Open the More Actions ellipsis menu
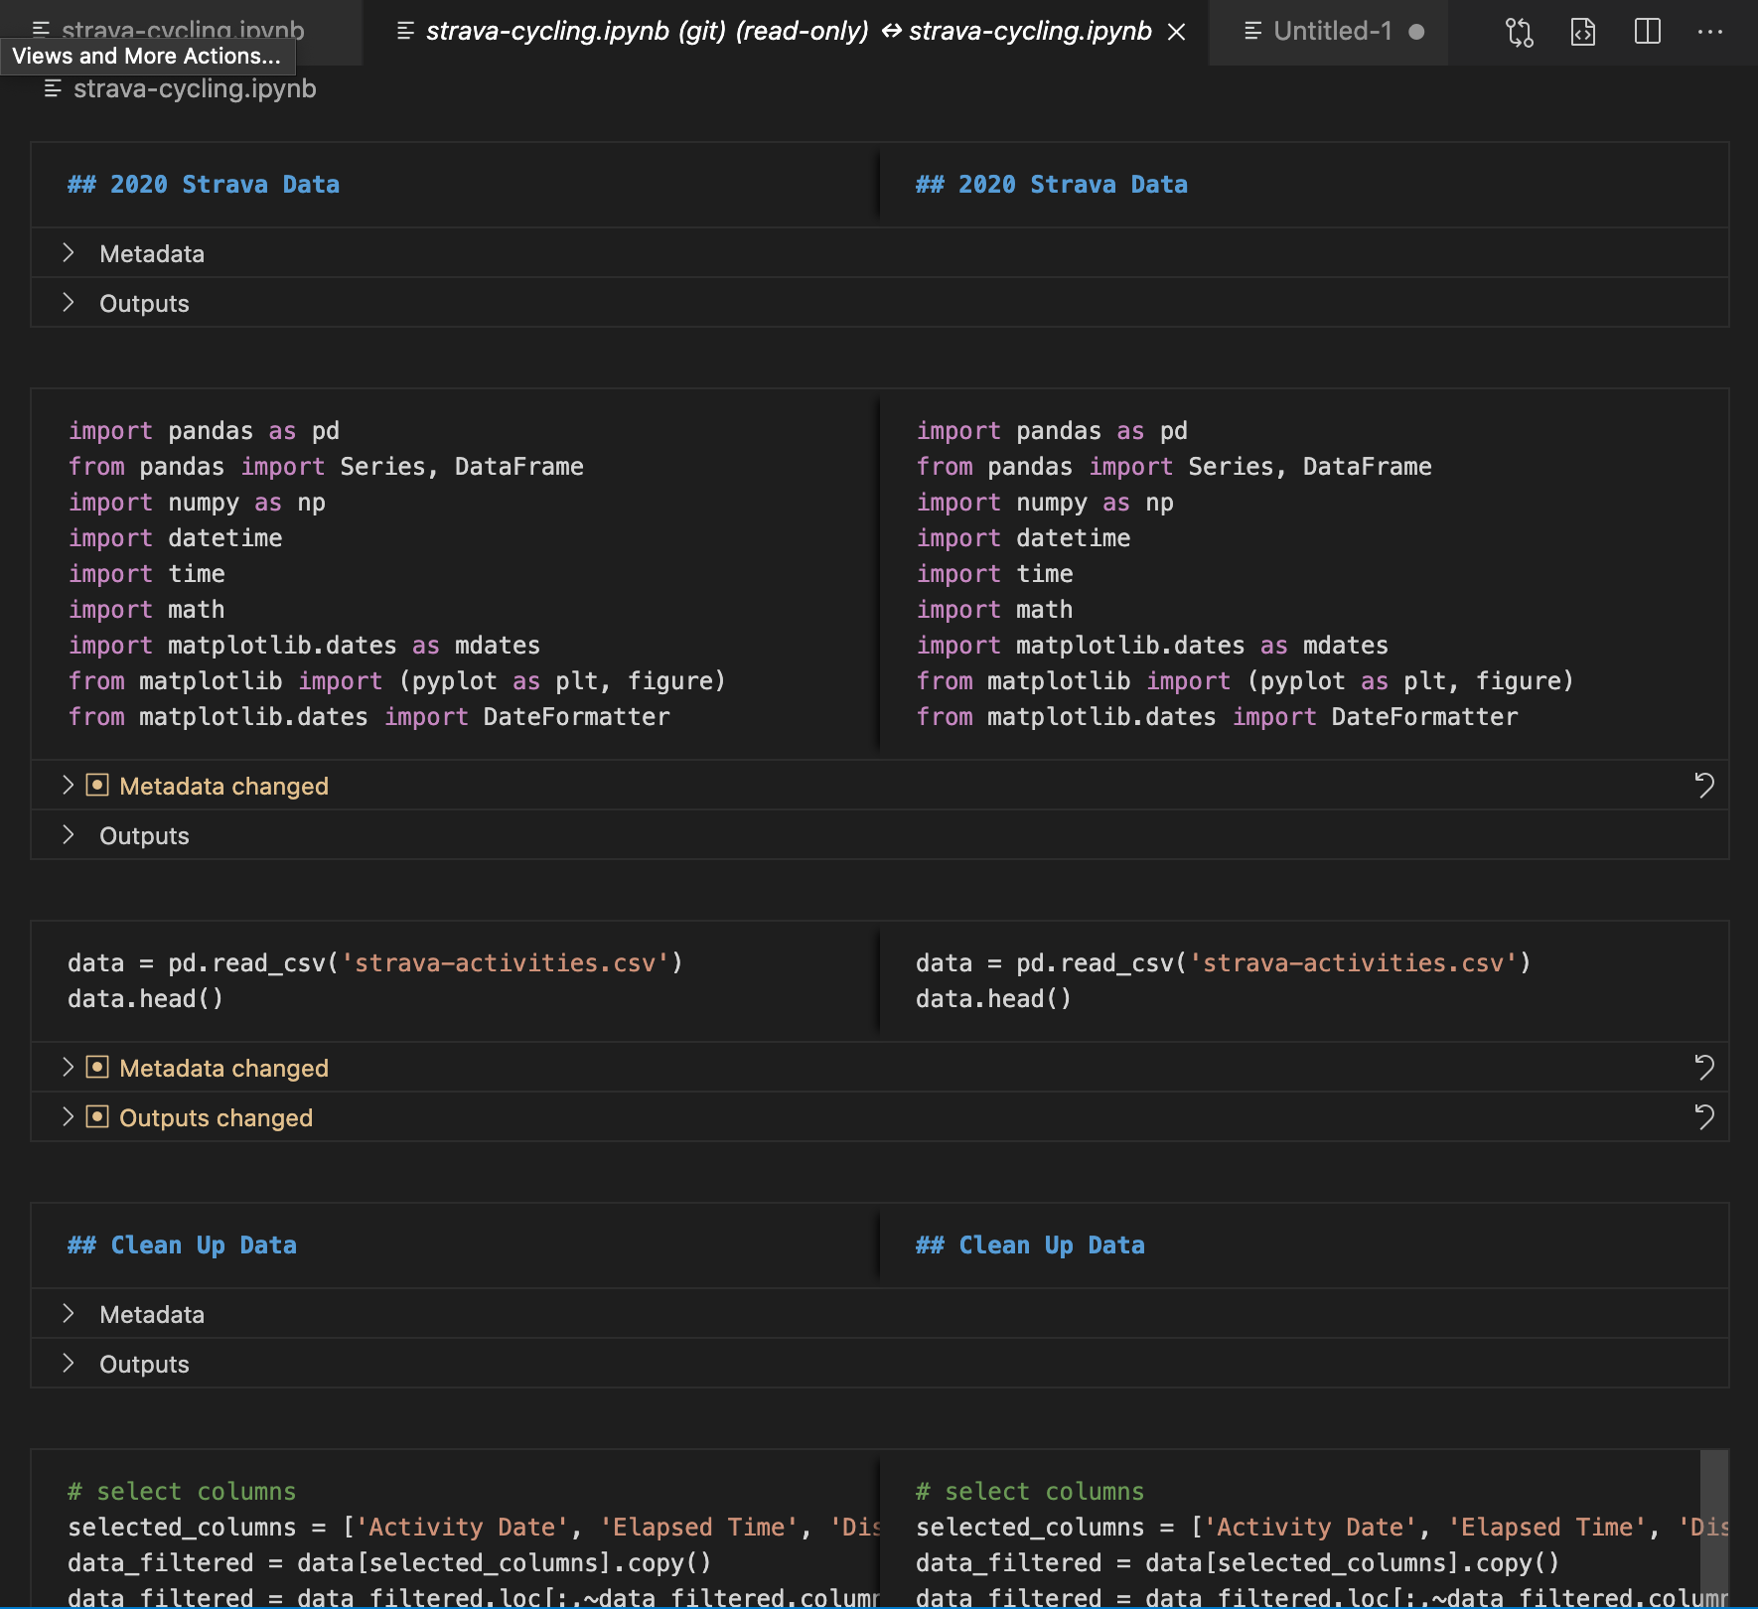1758x1609 pixels. click(x=1712, y=33)
